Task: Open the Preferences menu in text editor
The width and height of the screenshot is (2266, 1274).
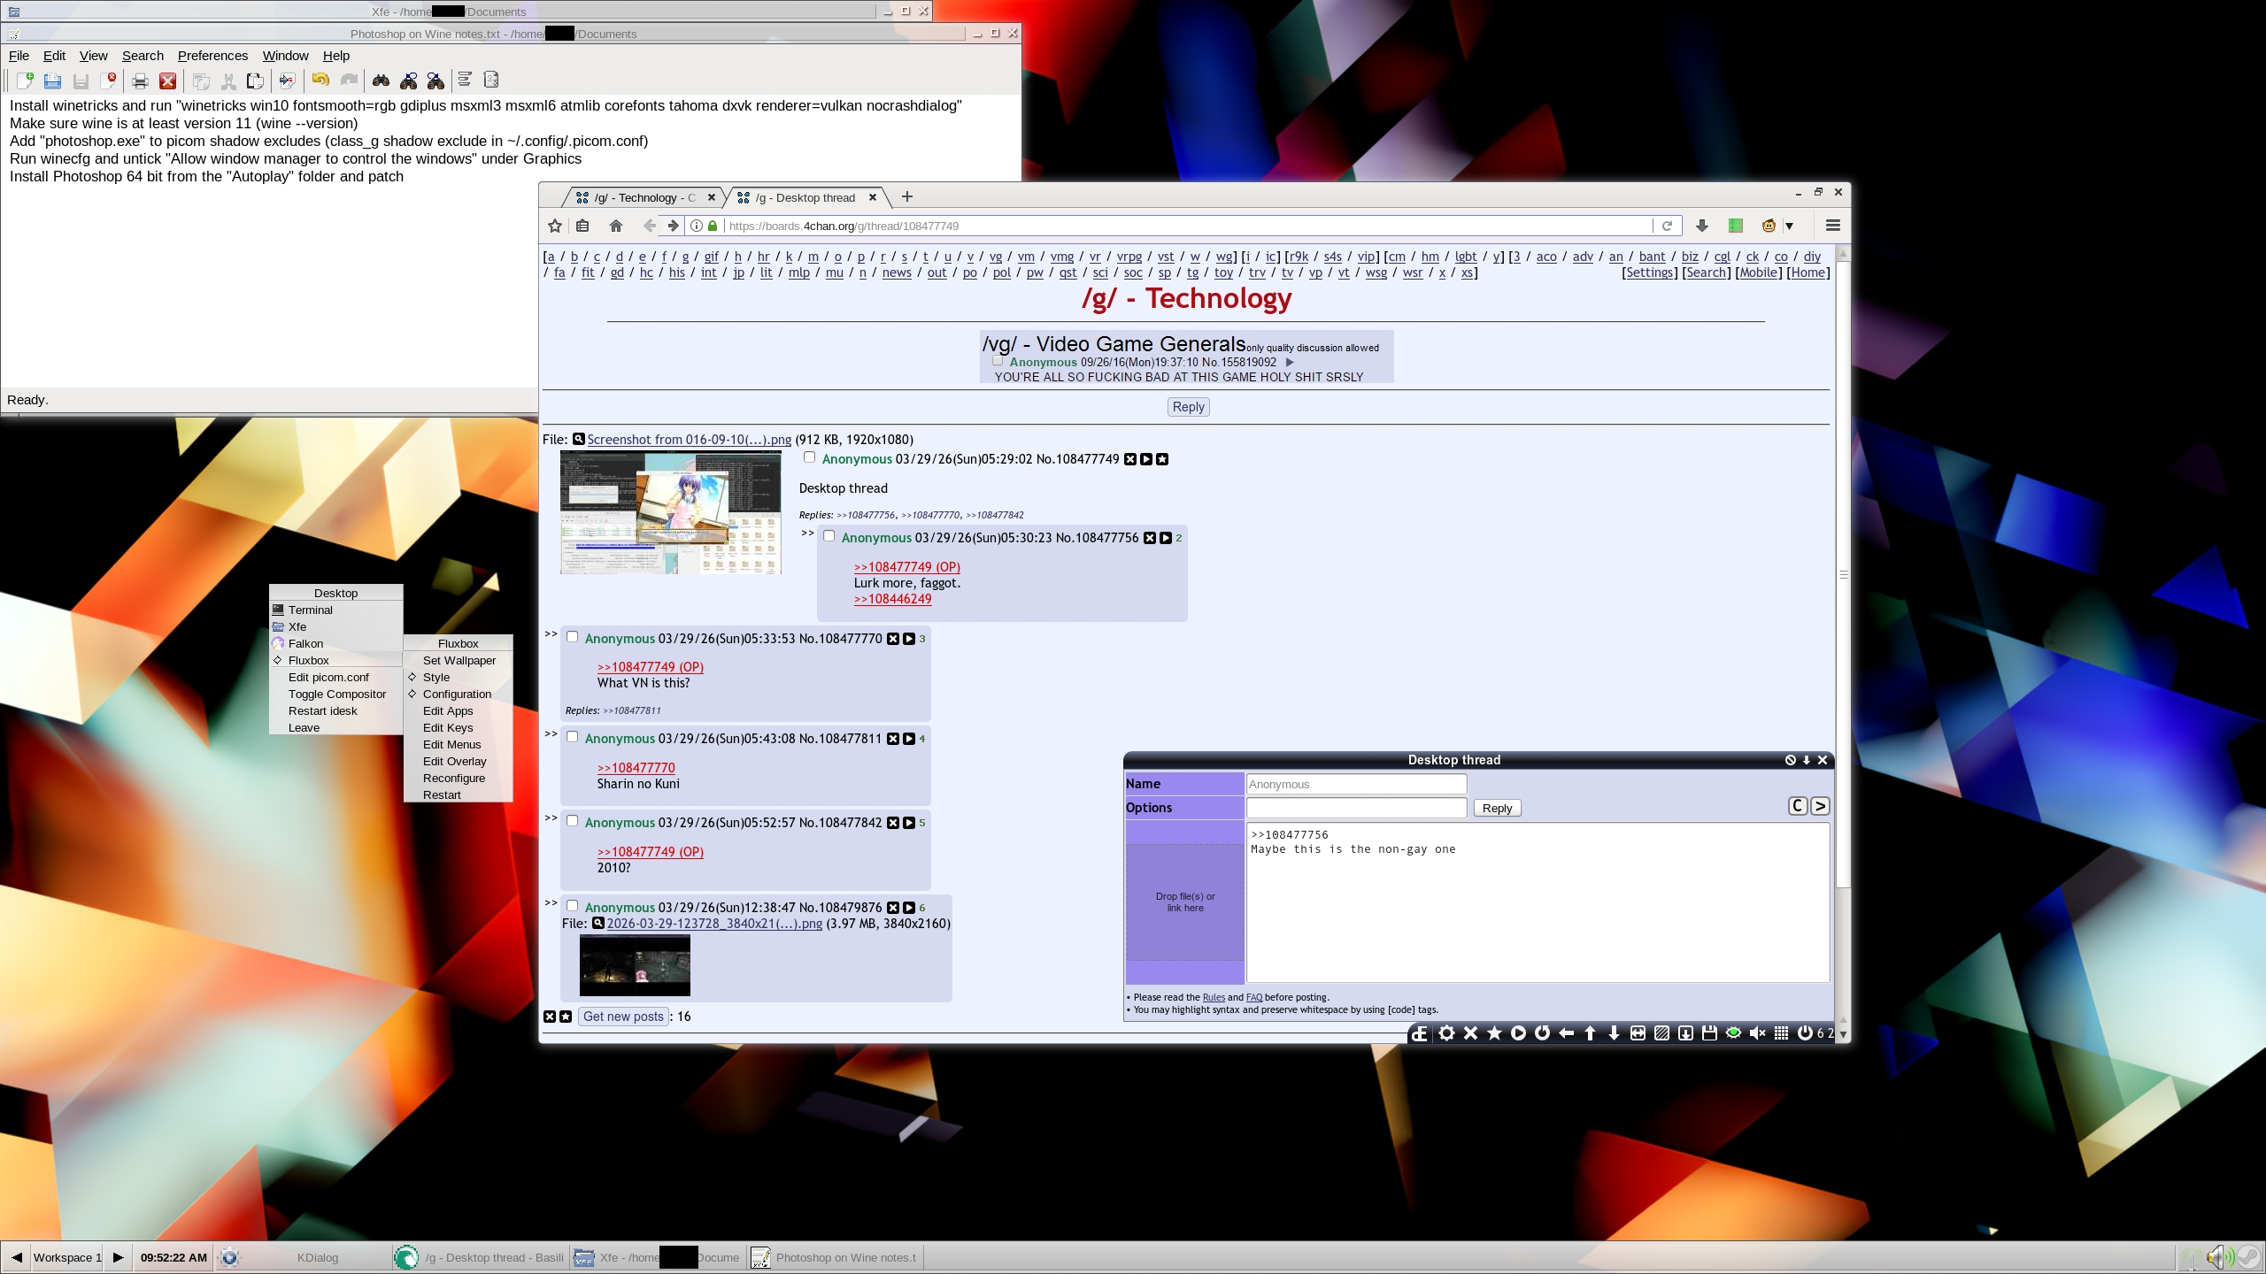Action: (212, 56)
